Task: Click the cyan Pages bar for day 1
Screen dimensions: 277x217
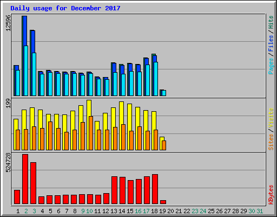Action: pos(18,83)
